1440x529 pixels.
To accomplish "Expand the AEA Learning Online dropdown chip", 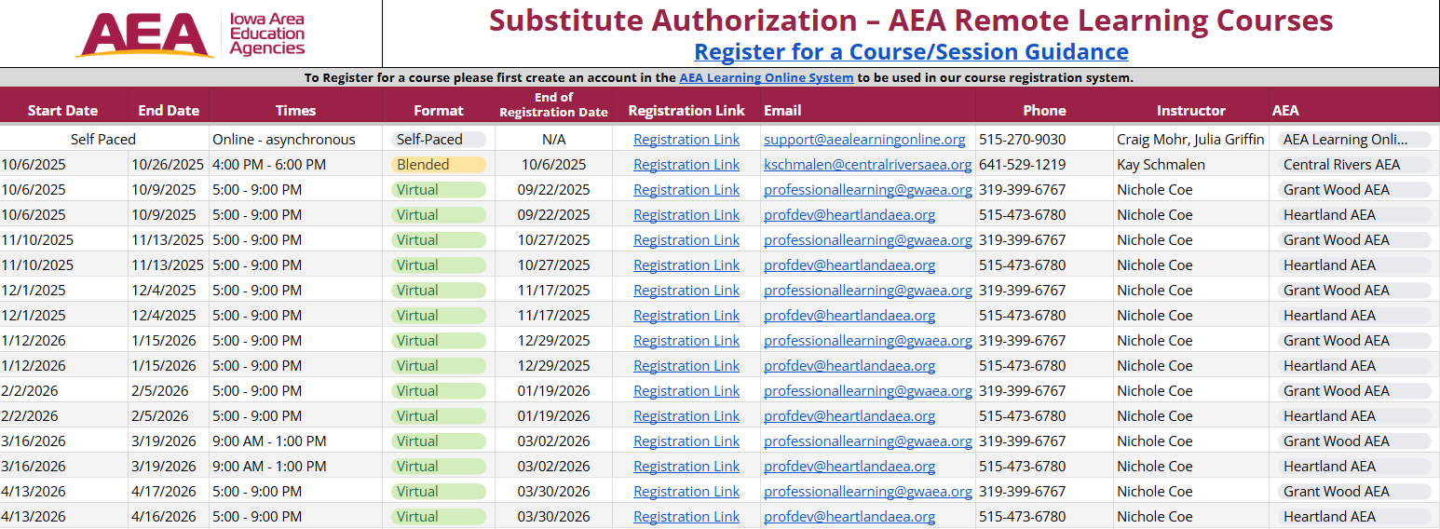I will point(1354,140).
